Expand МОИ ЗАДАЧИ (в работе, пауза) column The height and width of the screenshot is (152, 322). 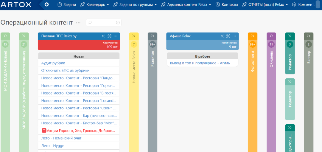click(24, 36)
